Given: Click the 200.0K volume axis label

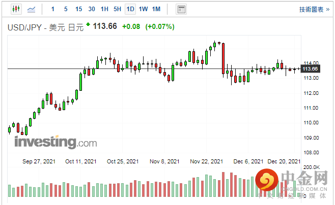Looking at the screenshot, I should click(312, 167).
